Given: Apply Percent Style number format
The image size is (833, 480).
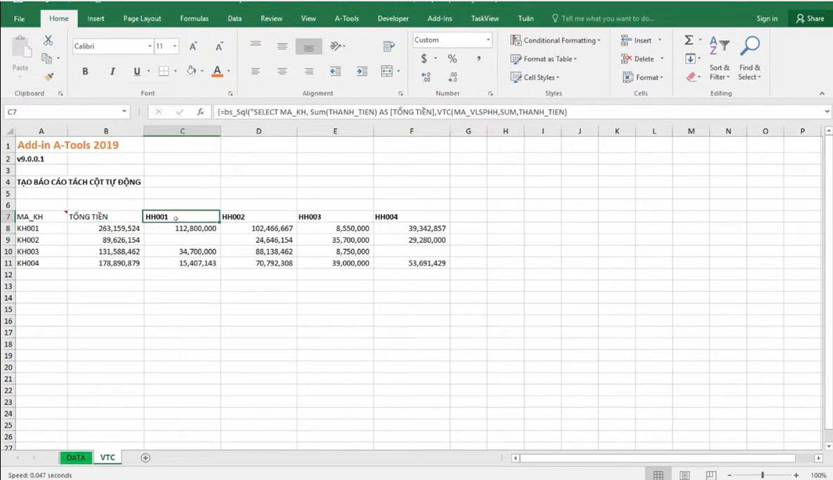Looking at the screenshot, I should pos(452,59).
